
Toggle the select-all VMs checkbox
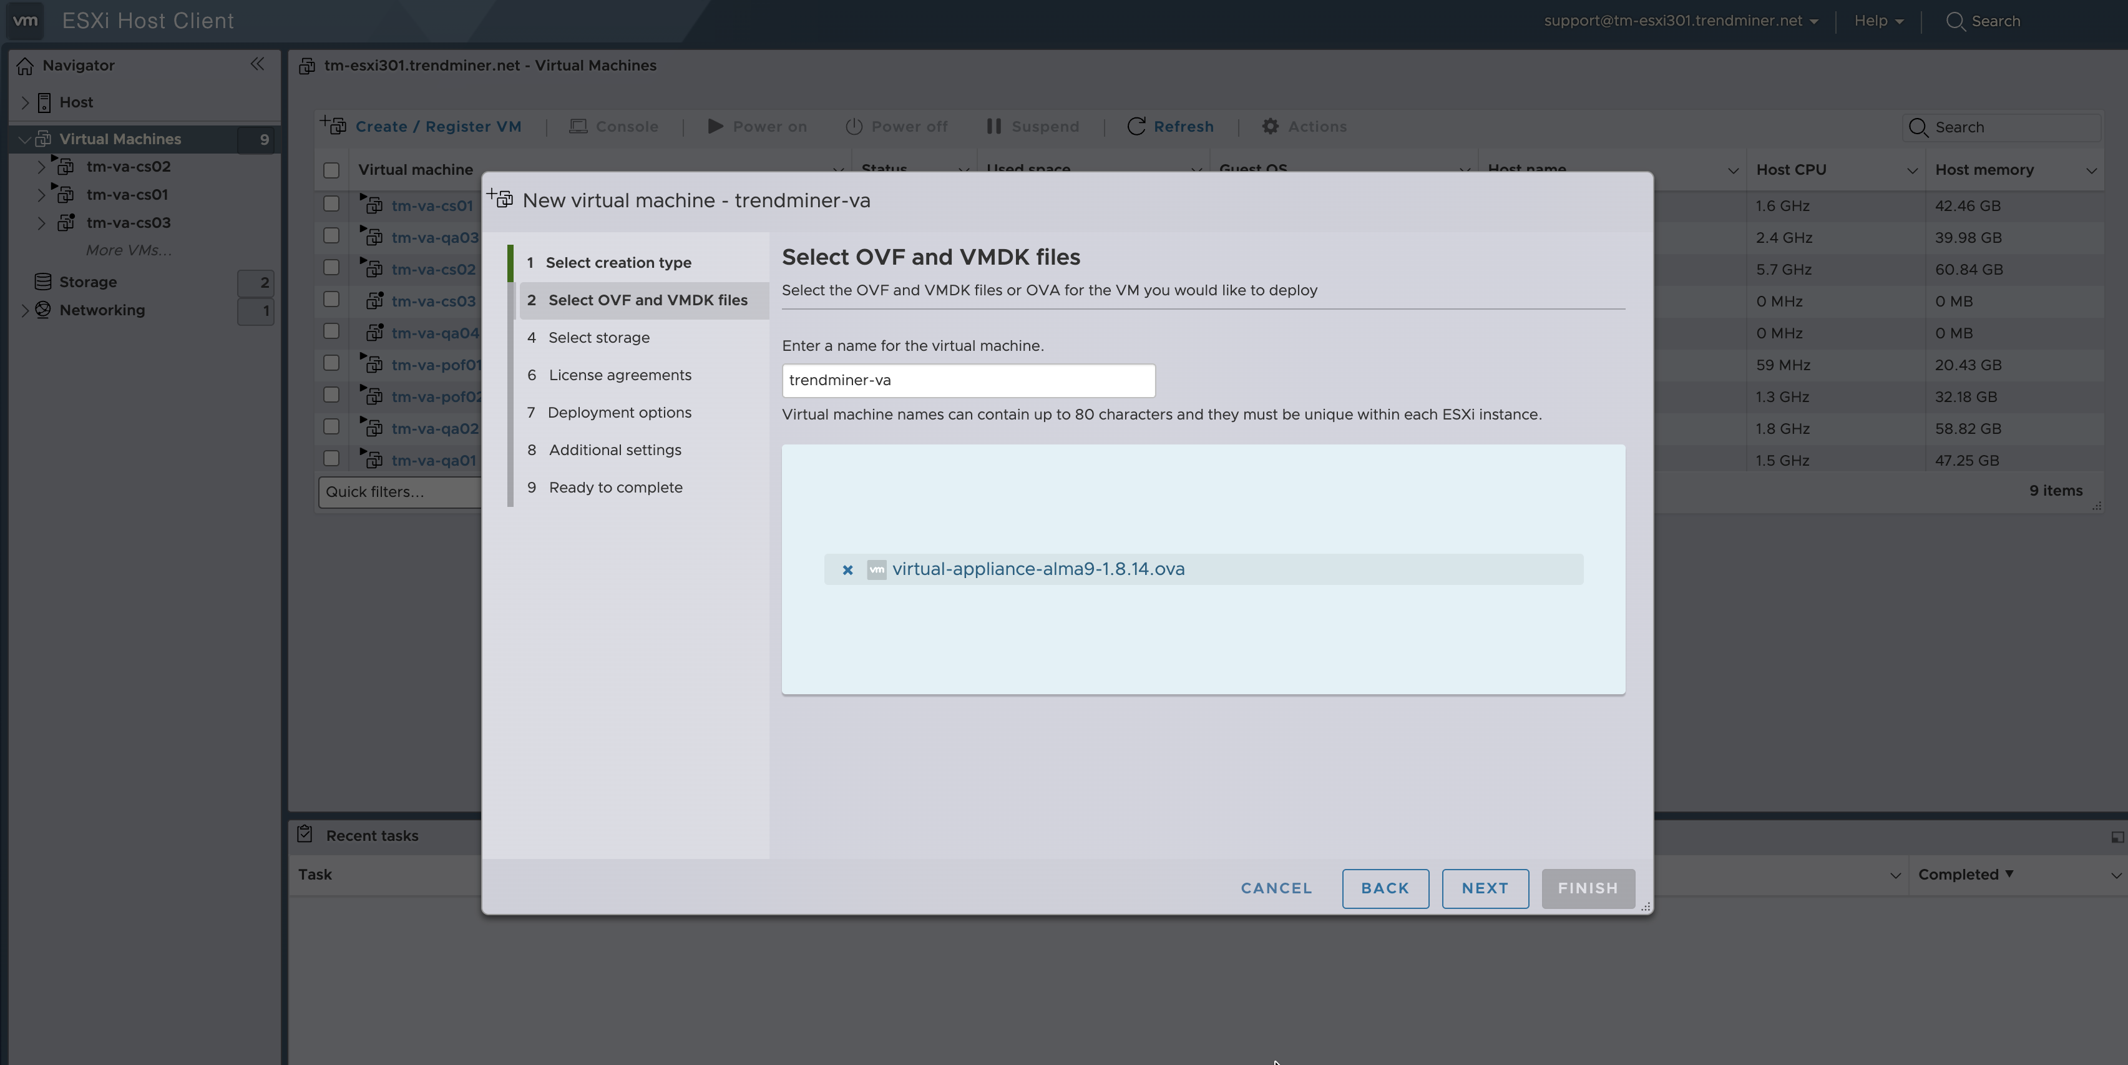331,170
